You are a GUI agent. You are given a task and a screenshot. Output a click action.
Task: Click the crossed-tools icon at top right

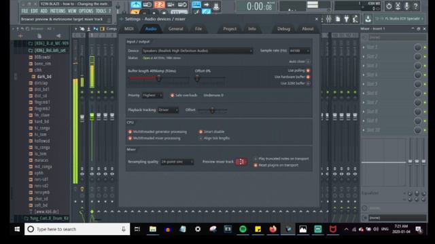click(398, 6)
